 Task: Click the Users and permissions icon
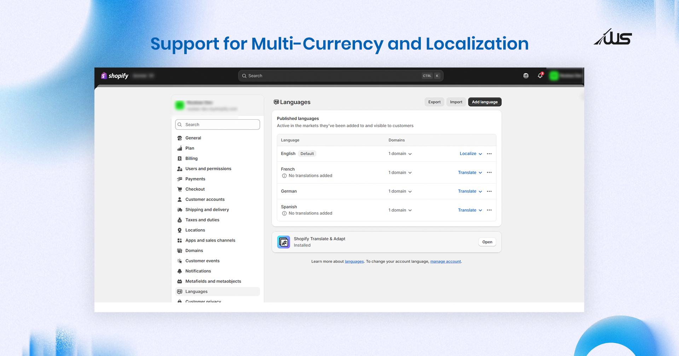pyautogui.click(x=180, y=169)
